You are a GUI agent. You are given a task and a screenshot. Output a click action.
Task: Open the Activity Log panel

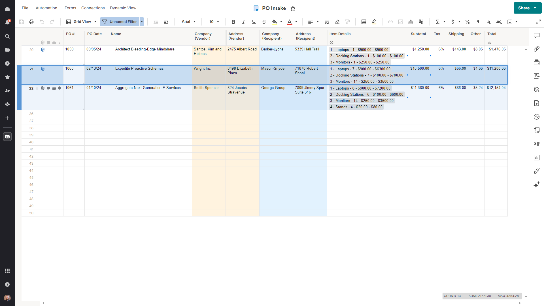[x=537, y=116]
